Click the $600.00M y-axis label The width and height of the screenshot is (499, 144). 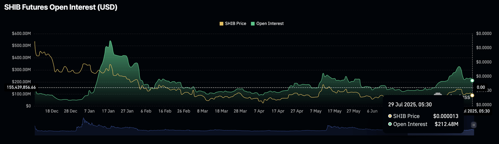(x=21, y=33)
